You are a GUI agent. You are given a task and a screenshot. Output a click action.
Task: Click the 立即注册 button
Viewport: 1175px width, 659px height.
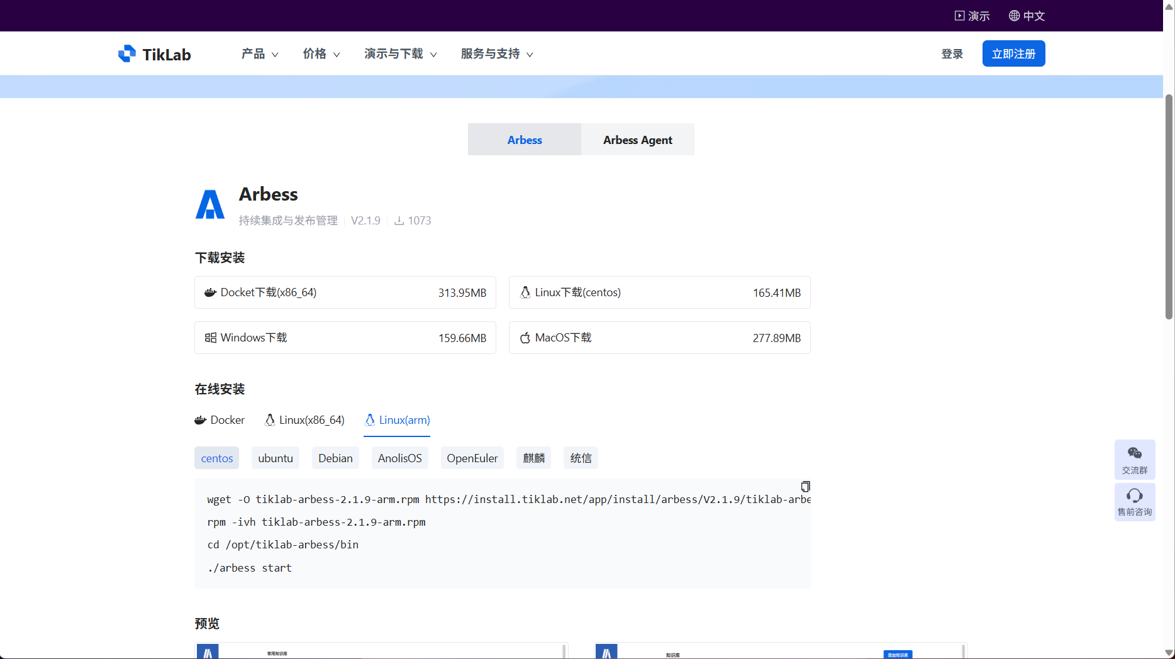(1014, 53)
